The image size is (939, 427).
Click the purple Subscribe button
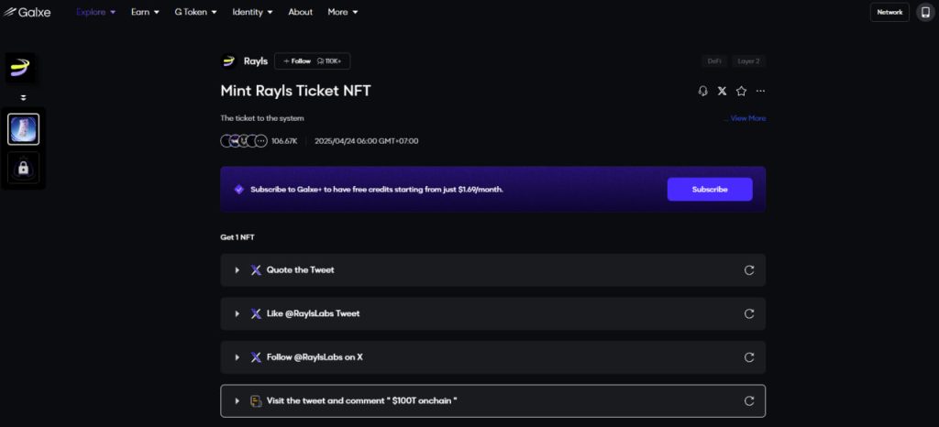(x=710, y=190)
